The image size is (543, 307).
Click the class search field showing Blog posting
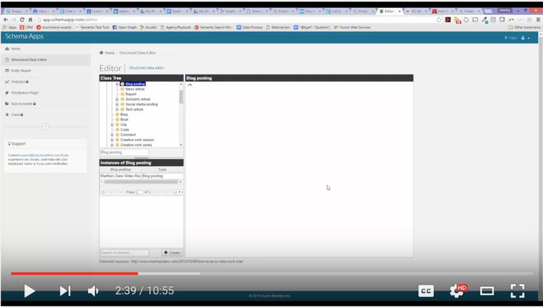(125, 152)
